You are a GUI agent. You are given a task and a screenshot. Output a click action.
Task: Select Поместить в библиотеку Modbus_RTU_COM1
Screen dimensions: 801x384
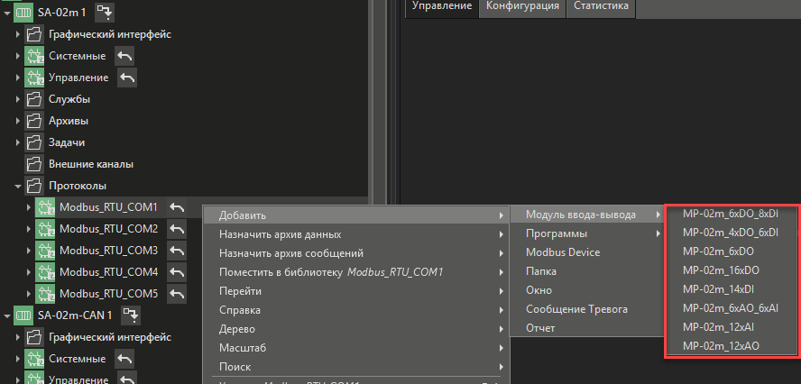click(356, 272)
